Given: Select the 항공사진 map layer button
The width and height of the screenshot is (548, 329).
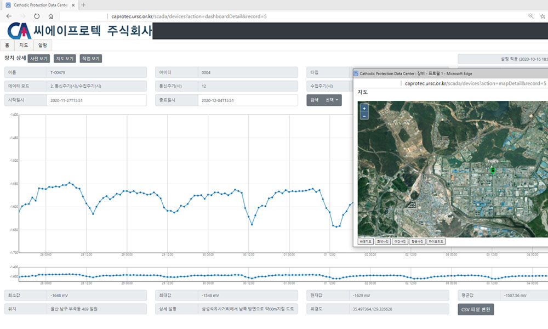Looking at the screenshot, I should tap(417, 242).
